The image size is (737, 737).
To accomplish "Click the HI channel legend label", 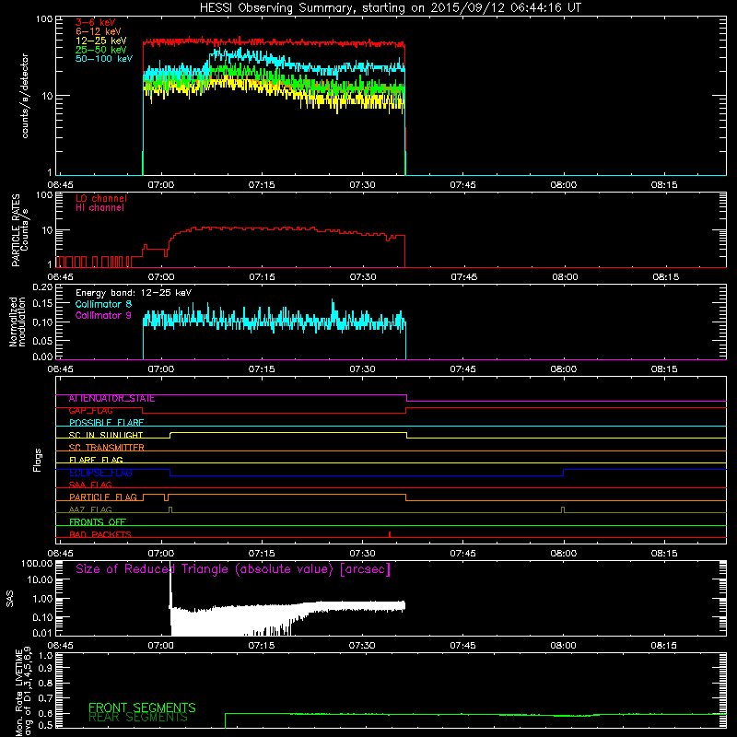I will (99, 208).
